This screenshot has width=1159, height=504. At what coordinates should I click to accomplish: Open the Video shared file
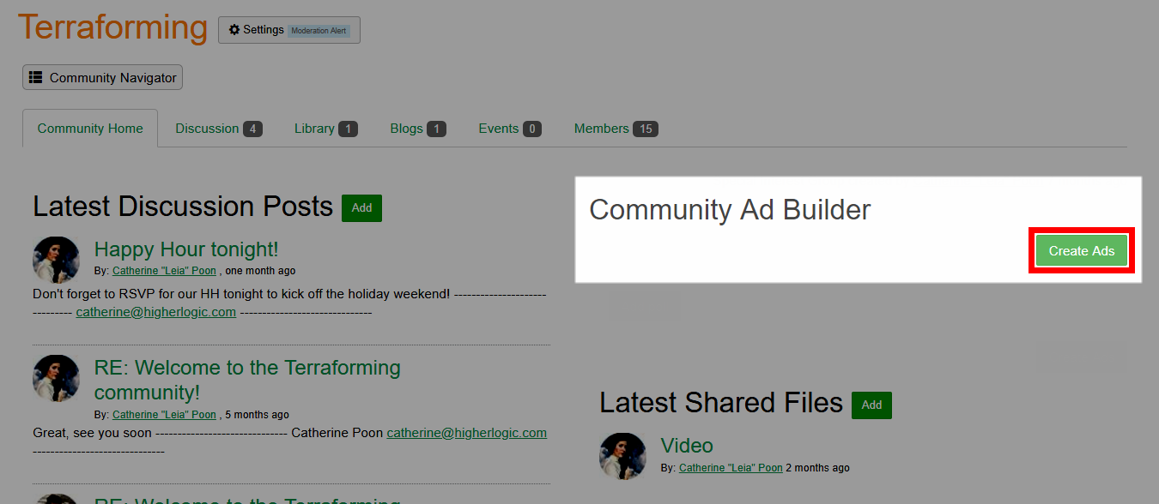click(x=687, y=446)
